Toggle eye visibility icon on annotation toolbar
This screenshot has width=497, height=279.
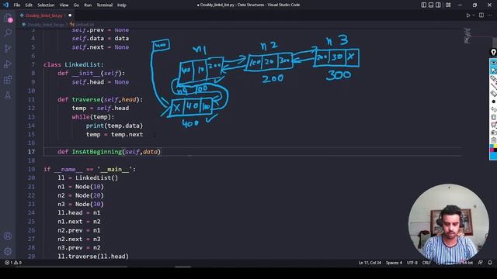(494, 63)
